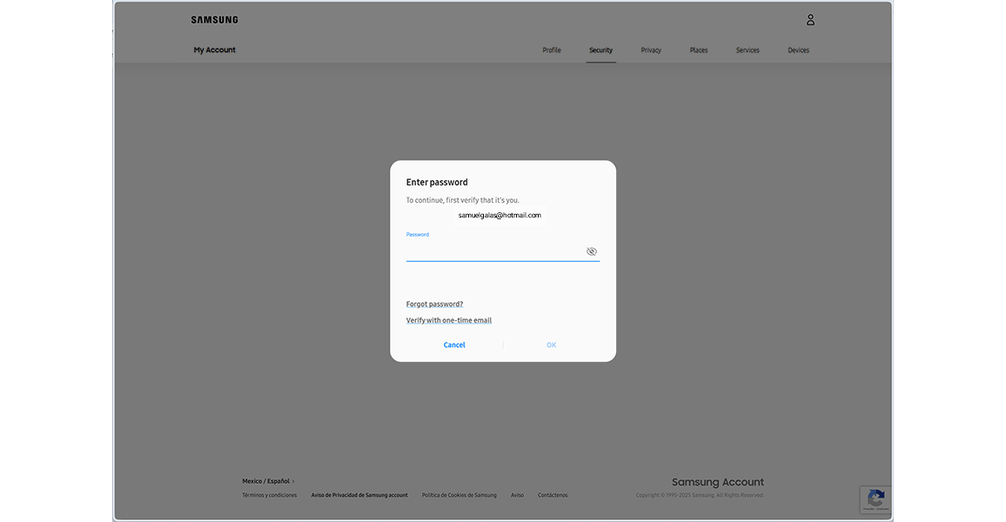Click the Samsung logo in the header
Viewport: 1006px width, 522px height.
click(214, 19)
